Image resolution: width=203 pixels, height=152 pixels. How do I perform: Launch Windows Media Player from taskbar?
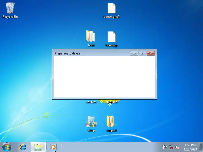click(x=53, y=147)
